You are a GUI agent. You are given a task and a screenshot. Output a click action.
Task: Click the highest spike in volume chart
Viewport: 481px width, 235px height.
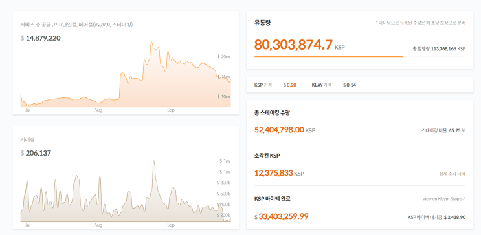(x=153, y=161)
